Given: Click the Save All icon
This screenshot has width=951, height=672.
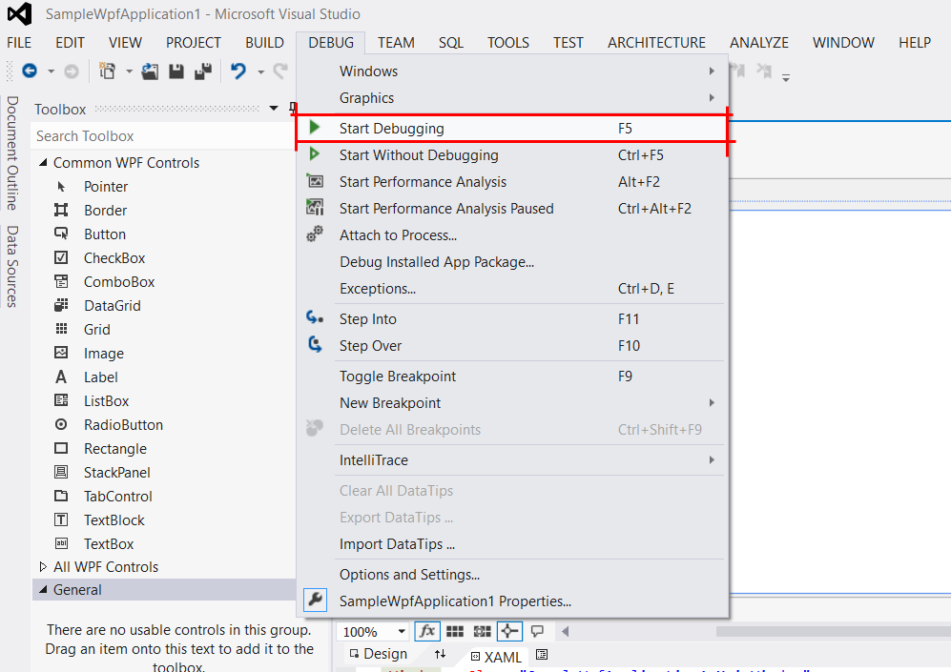Looking at the screenshot, I should 203,71.
